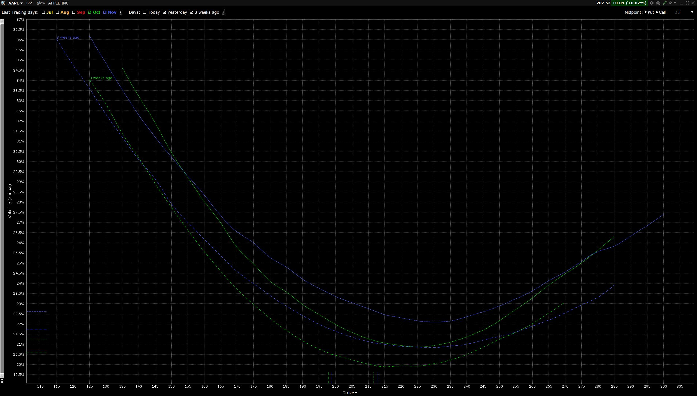Enable the Sep expiry checkbox
Viewport: 697px width, 396px height.
74,12
